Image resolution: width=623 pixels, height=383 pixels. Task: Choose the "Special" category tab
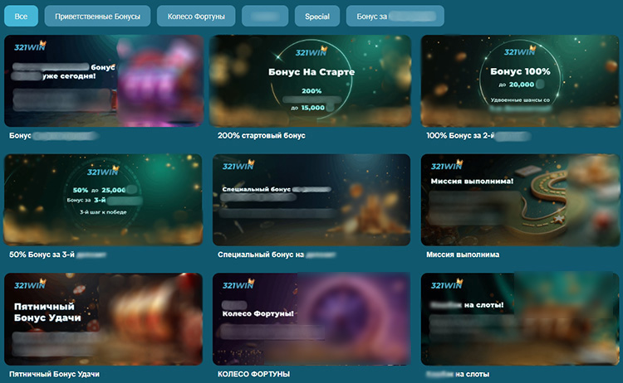point(316,16)
